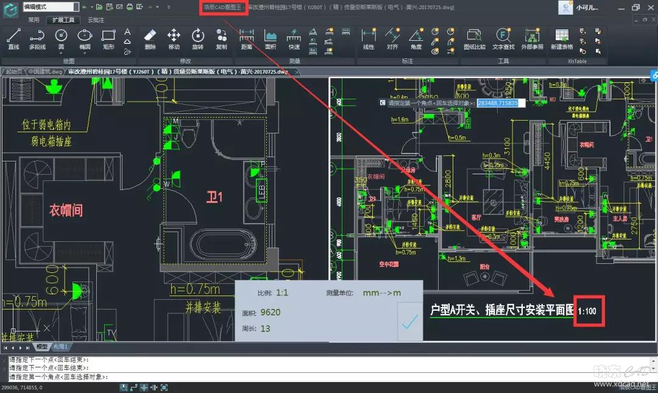Open the 编辑模式 mode dropdown

pyautogui.click(x=76, y=7)
